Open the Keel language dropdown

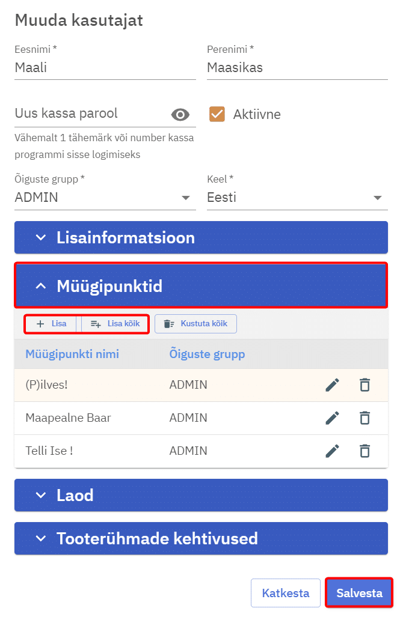(x=297, y=197)
